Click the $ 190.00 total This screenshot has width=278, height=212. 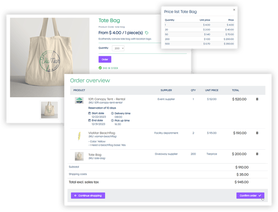coord(240,133)
